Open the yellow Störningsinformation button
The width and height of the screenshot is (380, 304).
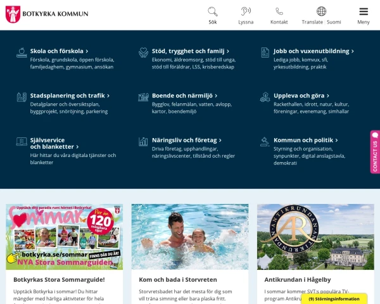click(334, 299)
